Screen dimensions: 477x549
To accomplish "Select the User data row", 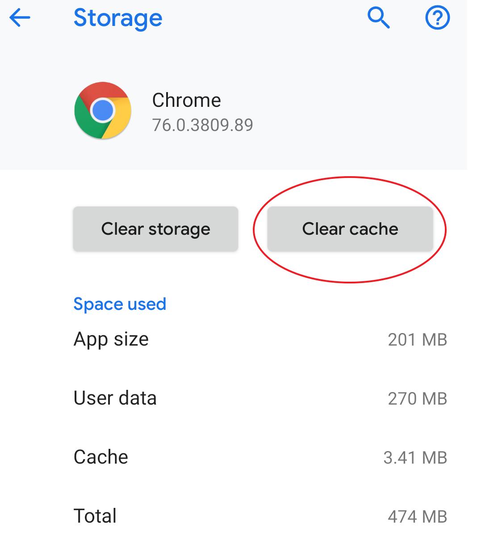I will pos(260,398).
